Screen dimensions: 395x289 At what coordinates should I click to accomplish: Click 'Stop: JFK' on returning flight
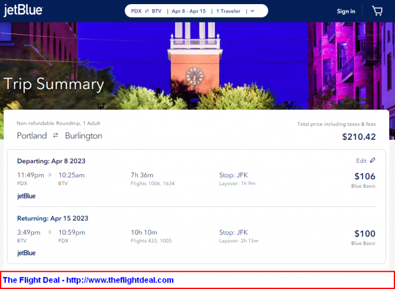[233, 232]
